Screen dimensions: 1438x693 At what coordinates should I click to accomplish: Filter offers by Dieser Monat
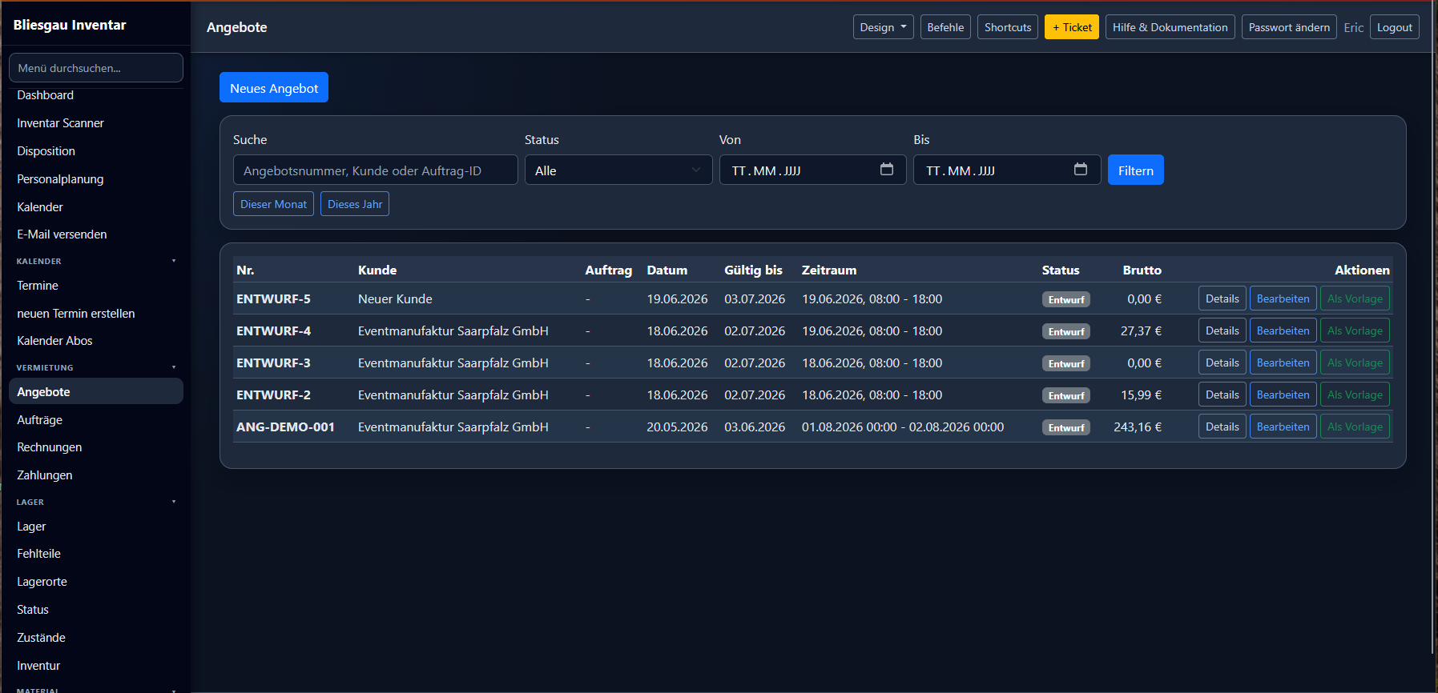(x=273, y=204)
